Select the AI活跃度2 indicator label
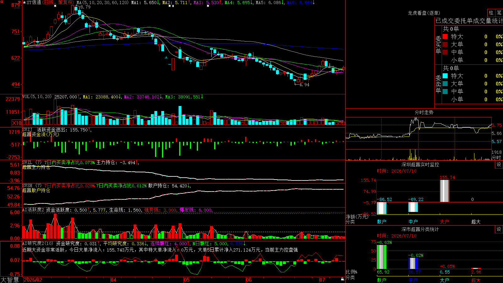 coord(33,210)
